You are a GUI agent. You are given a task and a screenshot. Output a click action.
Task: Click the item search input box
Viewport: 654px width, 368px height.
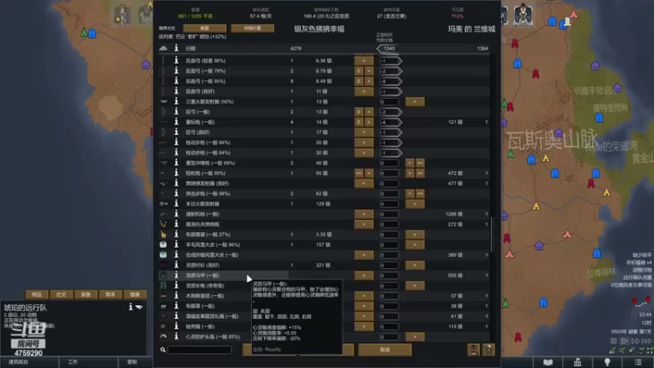(199, 350)
